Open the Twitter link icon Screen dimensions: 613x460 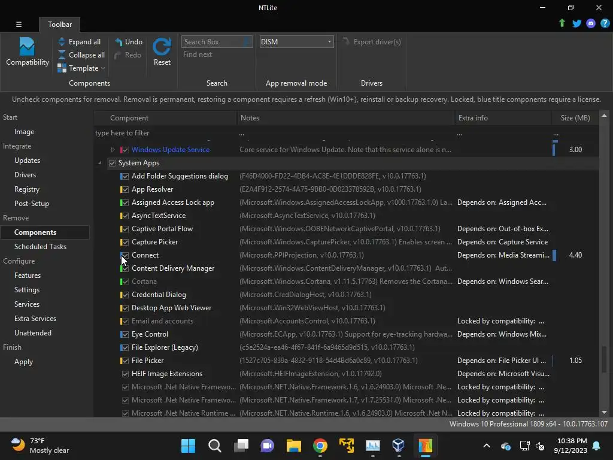(x=576, y=23)
